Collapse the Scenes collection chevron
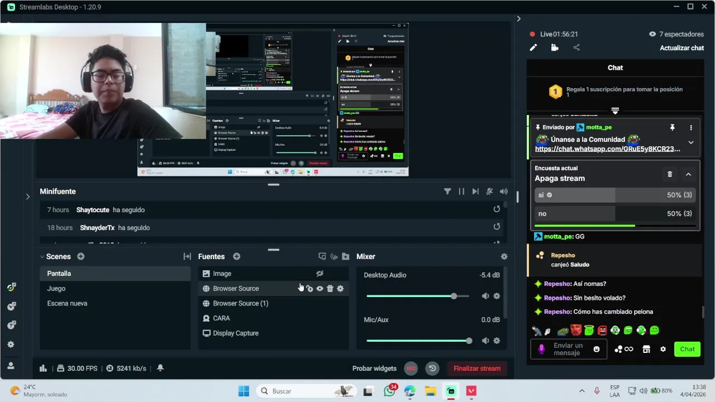Screen dimensions: 715x402 tap(42, 257)
